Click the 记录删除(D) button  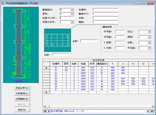tap(22, 99)
